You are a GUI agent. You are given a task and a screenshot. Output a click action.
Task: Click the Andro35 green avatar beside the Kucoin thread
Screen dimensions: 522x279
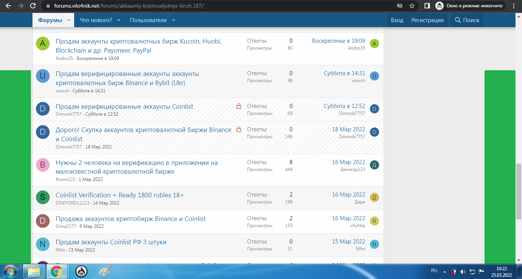tap(42, 44)
